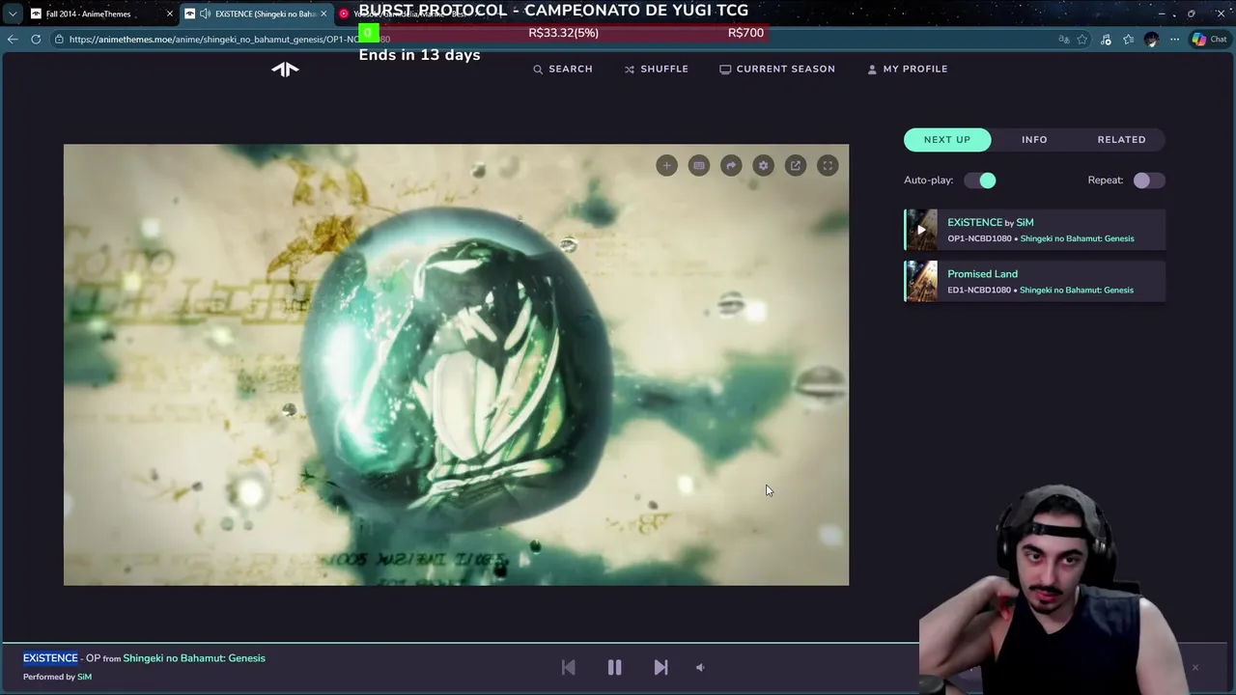Open the media control music icon
Screen dimensions: 1236x695
(1106, 40)
